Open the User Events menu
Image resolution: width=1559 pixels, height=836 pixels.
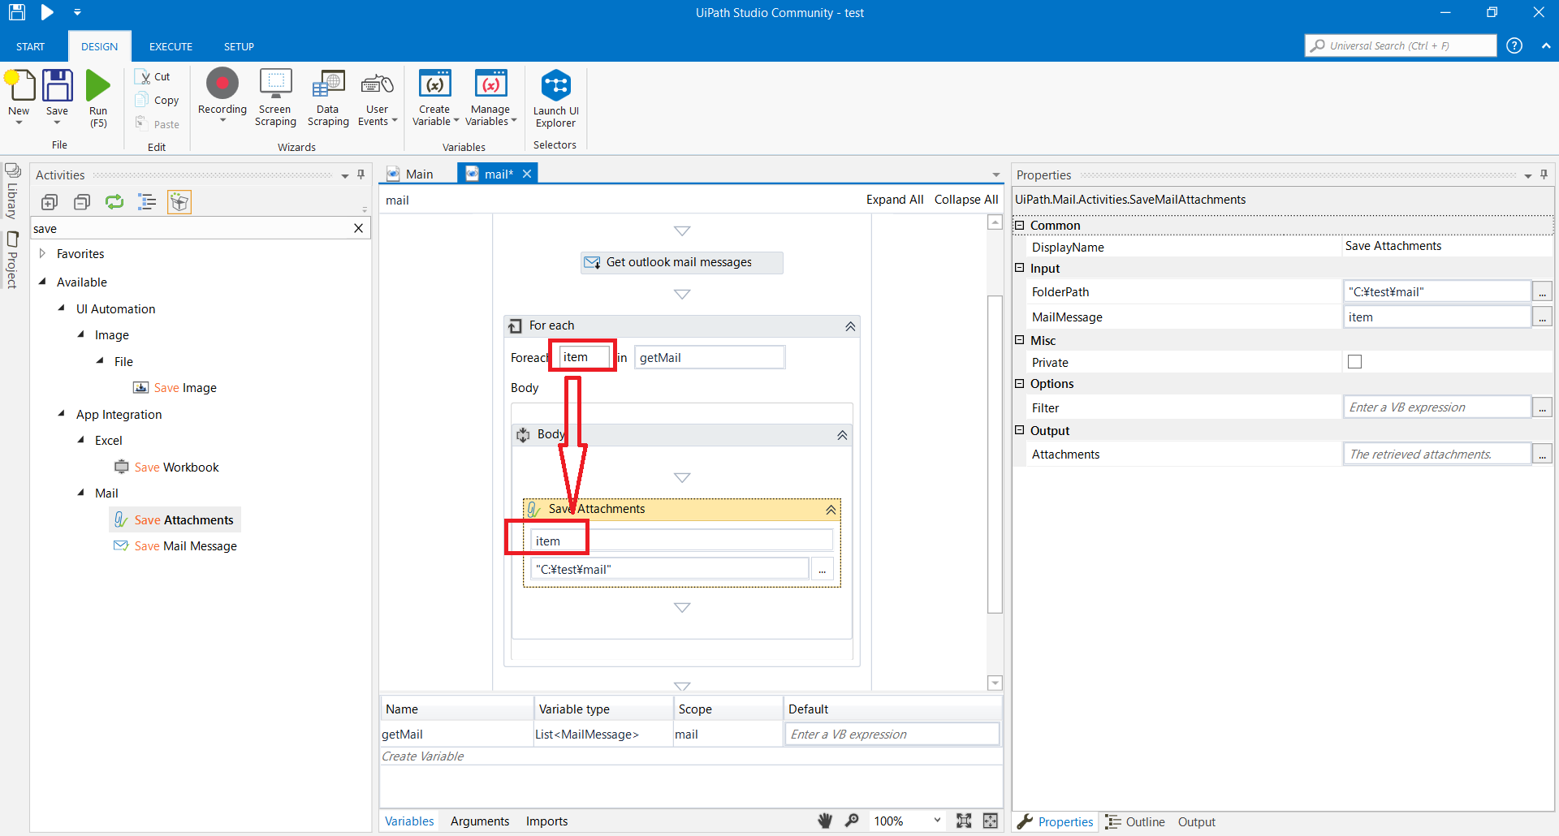[x=378, y=97]
